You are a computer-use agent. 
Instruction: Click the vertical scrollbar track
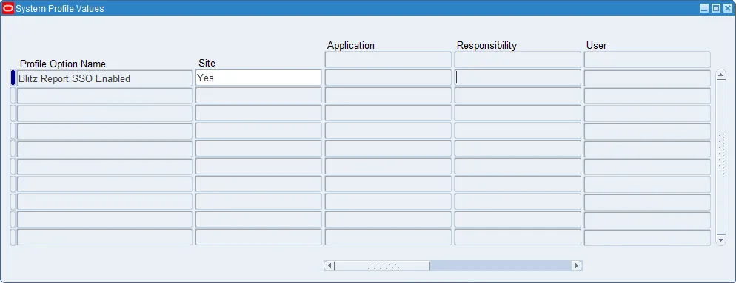(x=721, y=157)
